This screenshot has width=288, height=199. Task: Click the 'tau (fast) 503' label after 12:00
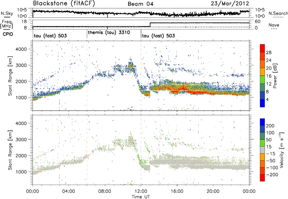point(158,36)
